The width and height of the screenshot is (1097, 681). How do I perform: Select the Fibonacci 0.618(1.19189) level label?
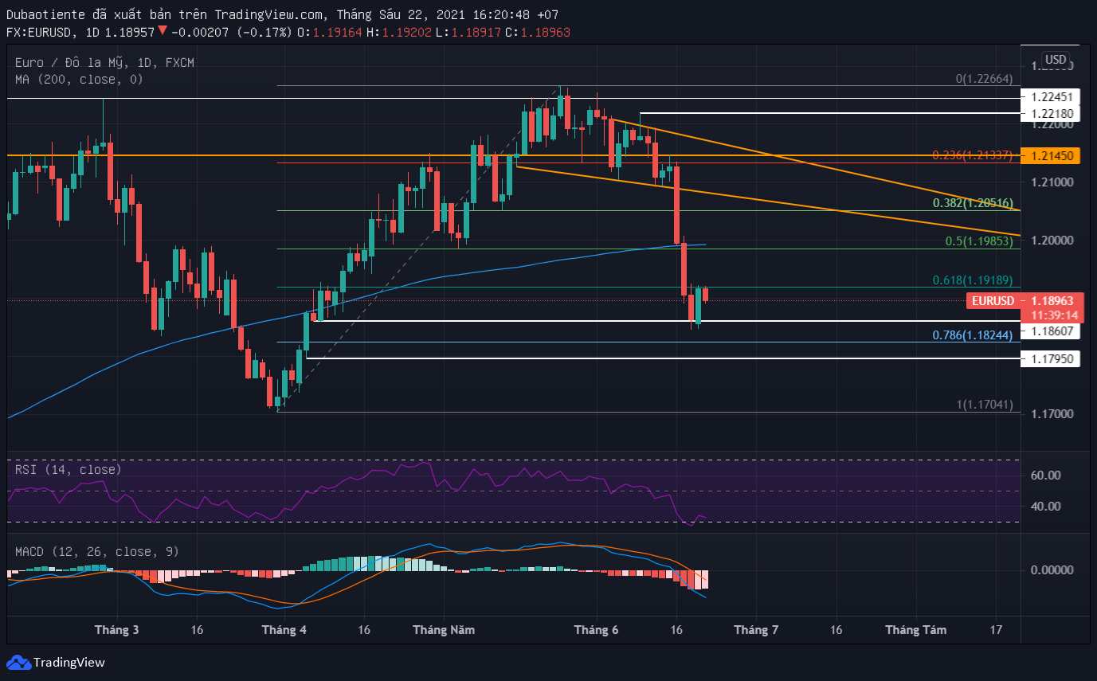(x=973, y=280)
